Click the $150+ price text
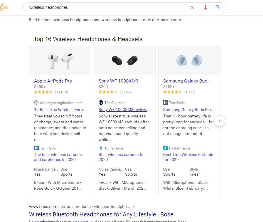 (169, 87)
